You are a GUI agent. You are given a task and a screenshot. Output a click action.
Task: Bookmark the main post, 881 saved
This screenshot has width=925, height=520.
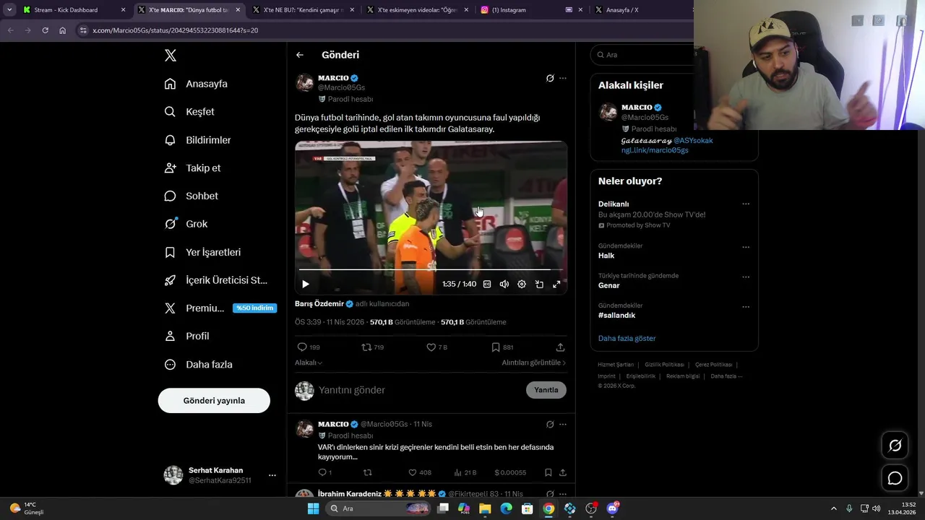point(502,347)
